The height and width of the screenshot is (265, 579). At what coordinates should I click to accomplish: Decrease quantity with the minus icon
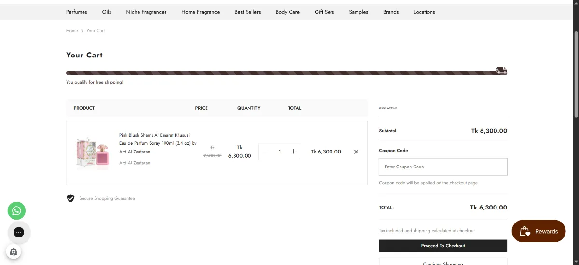(264, 152)
